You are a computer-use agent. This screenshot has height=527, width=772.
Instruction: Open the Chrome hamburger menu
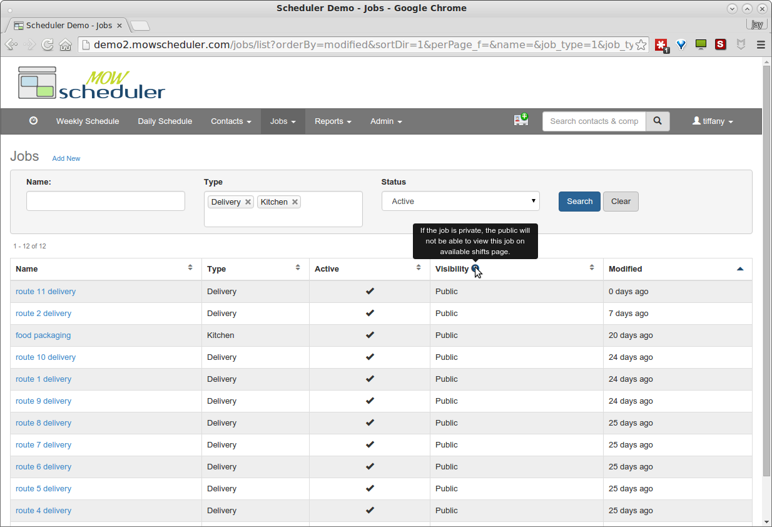761,45
